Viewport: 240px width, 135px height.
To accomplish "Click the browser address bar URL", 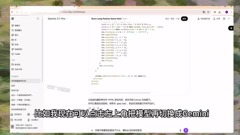I will click(116, 12).
